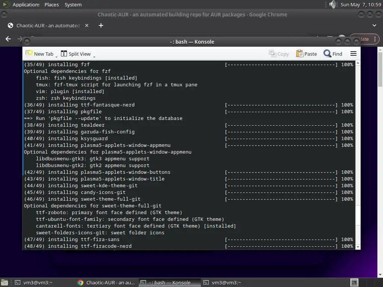Click the Chrome forward arrow

point(20,39)
